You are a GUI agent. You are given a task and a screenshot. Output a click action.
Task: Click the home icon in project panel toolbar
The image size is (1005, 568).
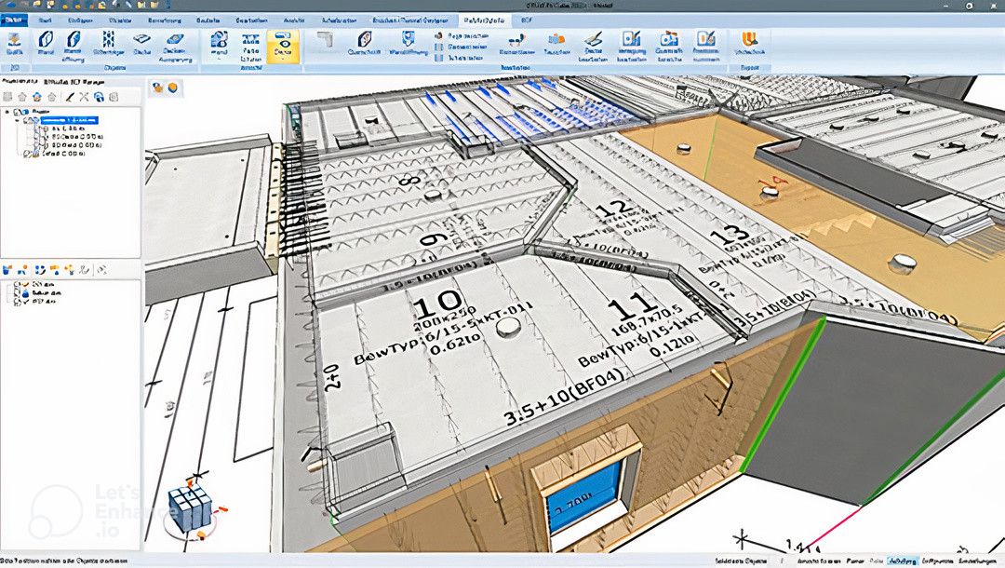[x=36, y=96]
